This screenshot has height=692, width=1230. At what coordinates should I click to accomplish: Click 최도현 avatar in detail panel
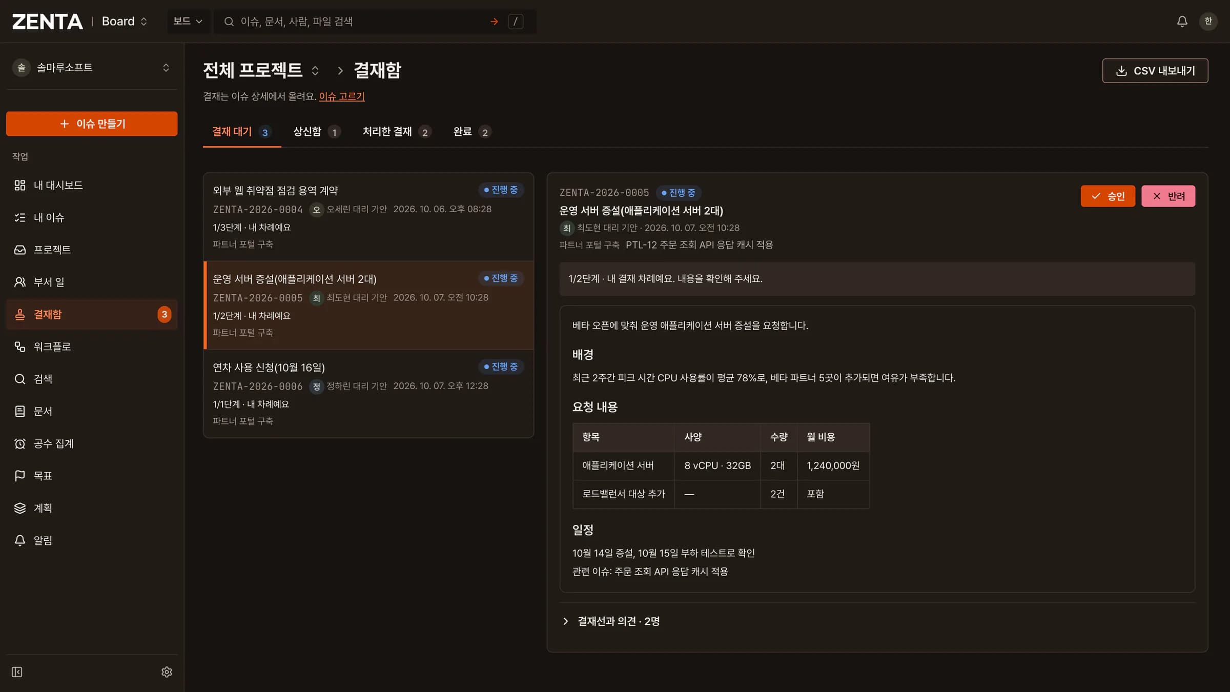(x=566, y=228)
